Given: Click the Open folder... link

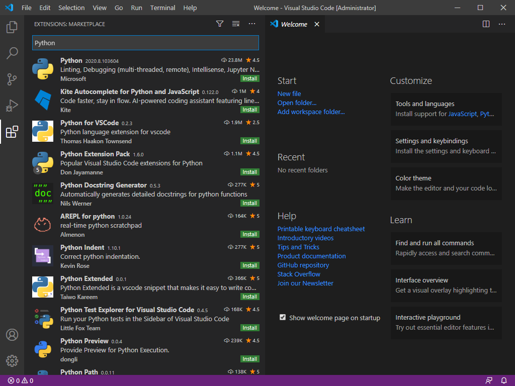Looking at the screenshot, I should [297, 103].
